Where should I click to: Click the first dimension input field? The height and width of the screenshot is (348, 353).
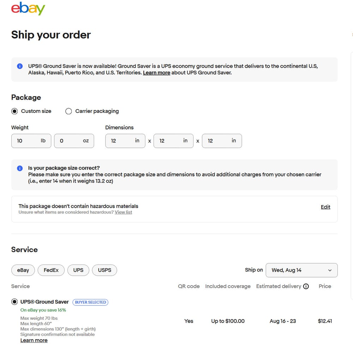(125, 141)
